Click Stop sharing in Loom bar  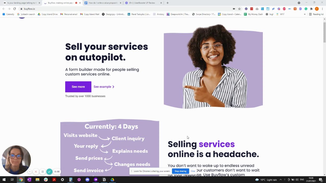coord(180,171)
